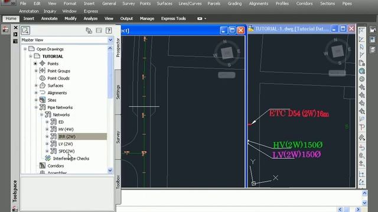Click the ED pipe network icon

[x=53, y=122]
